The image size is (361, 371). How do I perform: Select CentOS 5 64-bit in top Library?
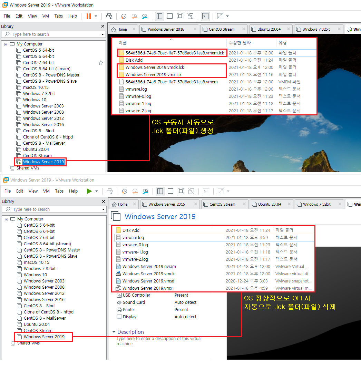[x=38, y=50]
